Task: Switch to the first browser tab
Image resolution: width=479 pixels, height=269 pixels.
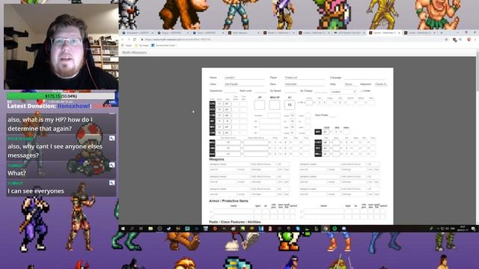Action: coord(138,33)
